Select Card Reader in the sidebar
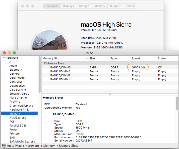 coord(18,78)
